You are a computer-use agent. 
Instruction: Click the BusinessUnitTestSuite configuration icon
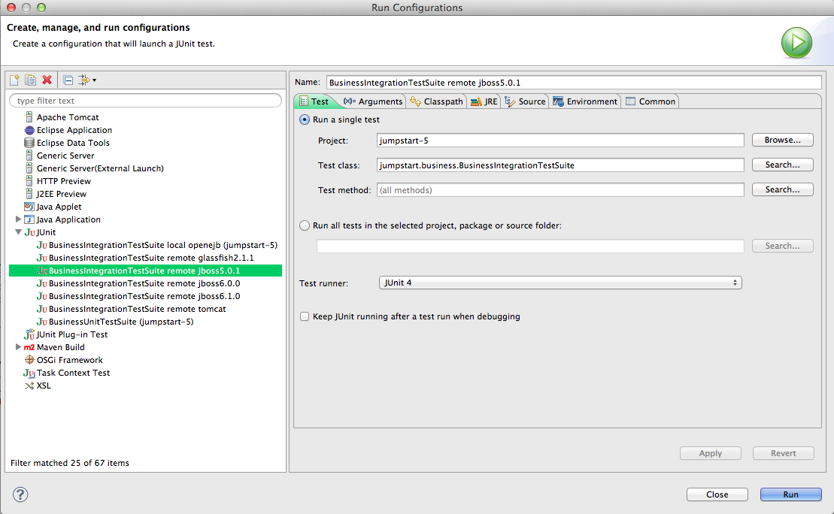(42, 322)
